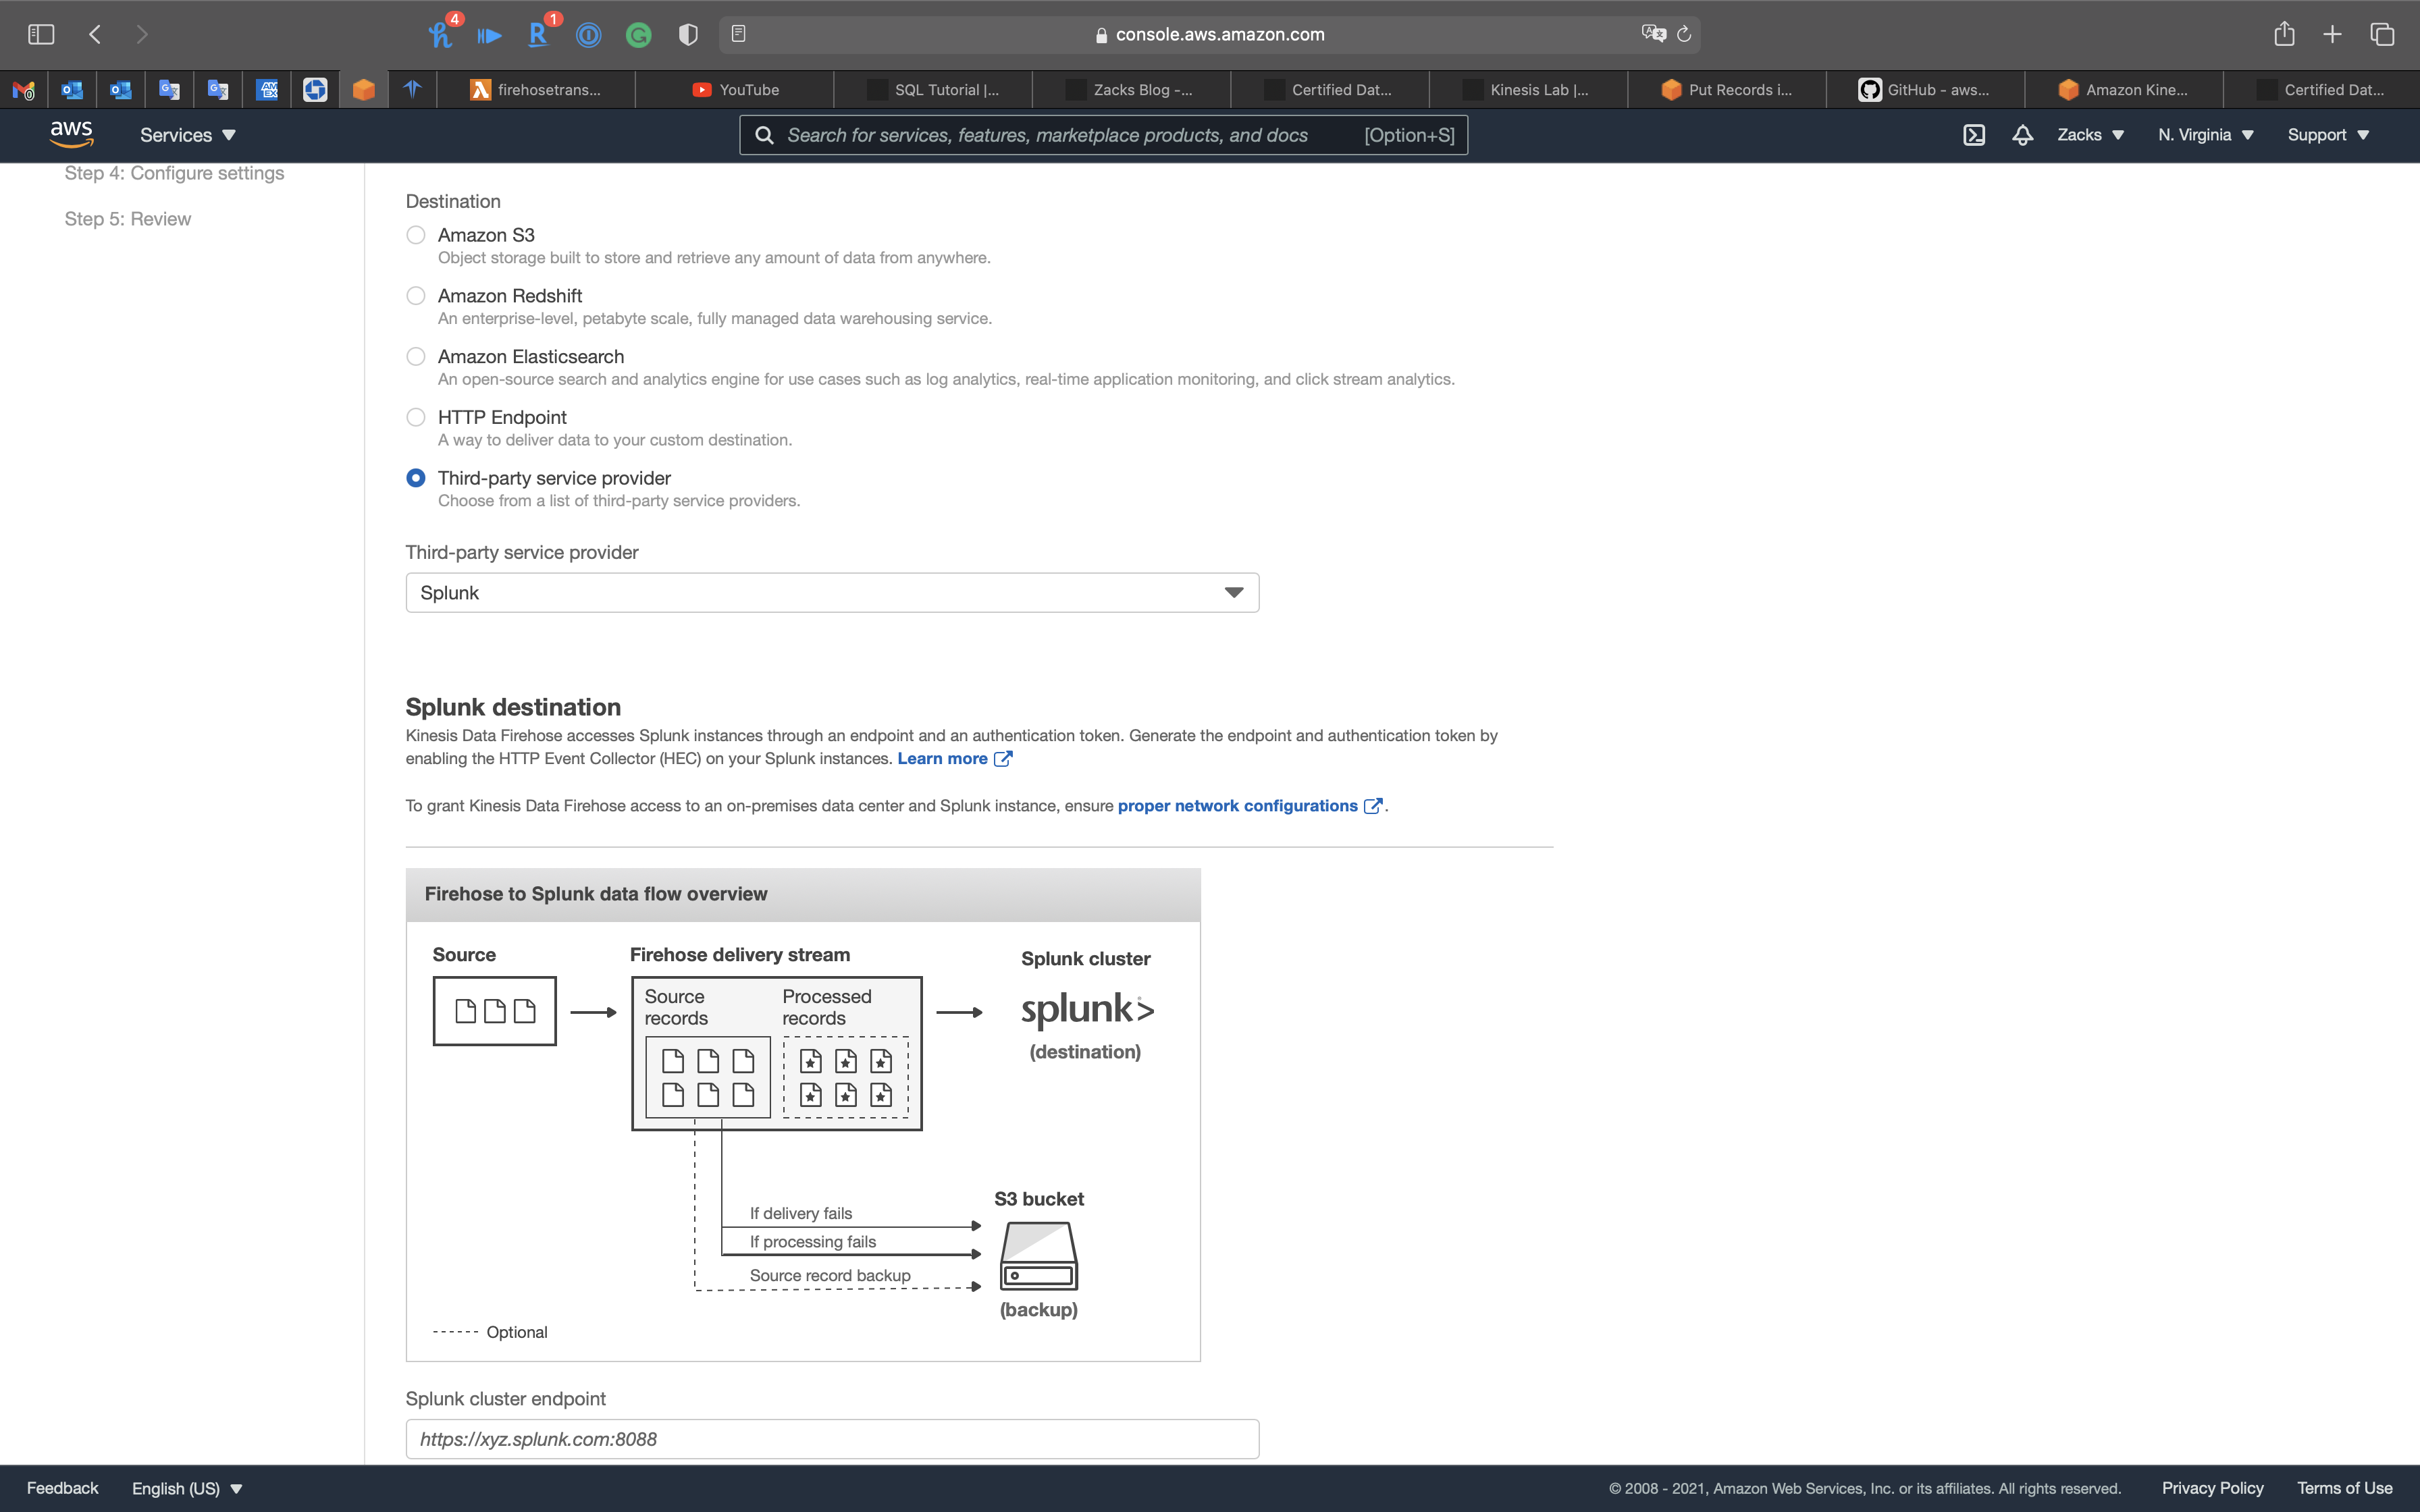Reload the page with refresh icon
The height and width of the screenshot is (1512, 2420).
(x=1684, y=34)
